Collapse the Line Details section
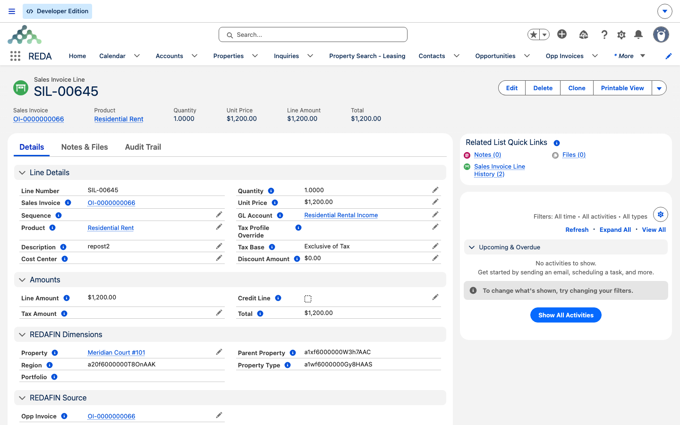This screenshot has height=425, width=680. tap(22, 173)
